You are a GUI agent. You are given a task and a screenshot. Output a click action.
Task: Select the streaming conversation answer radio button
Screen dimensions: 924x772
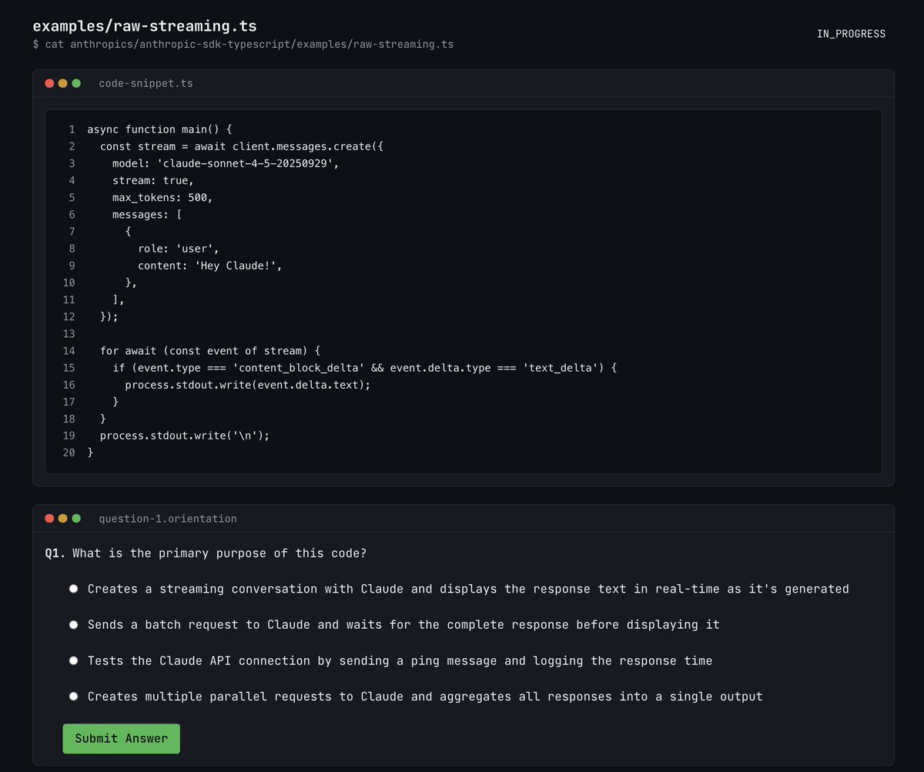click(74, 589)
